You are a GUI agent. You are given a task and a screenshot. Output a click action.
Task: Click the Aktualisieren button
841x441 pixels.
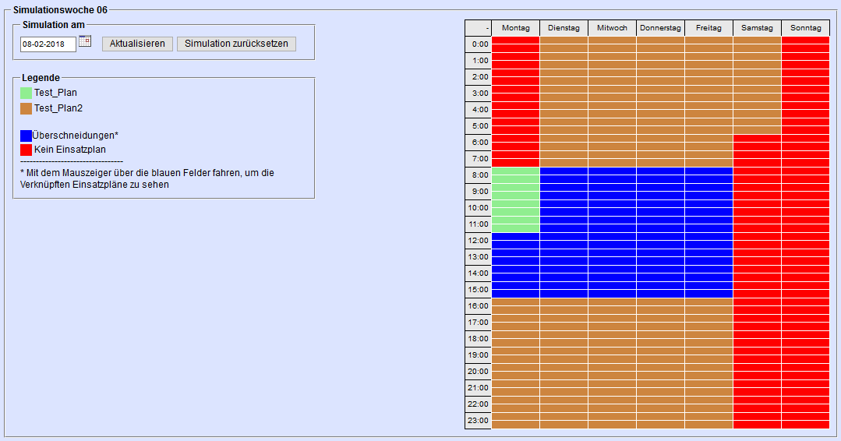click(x=137, y=44)
